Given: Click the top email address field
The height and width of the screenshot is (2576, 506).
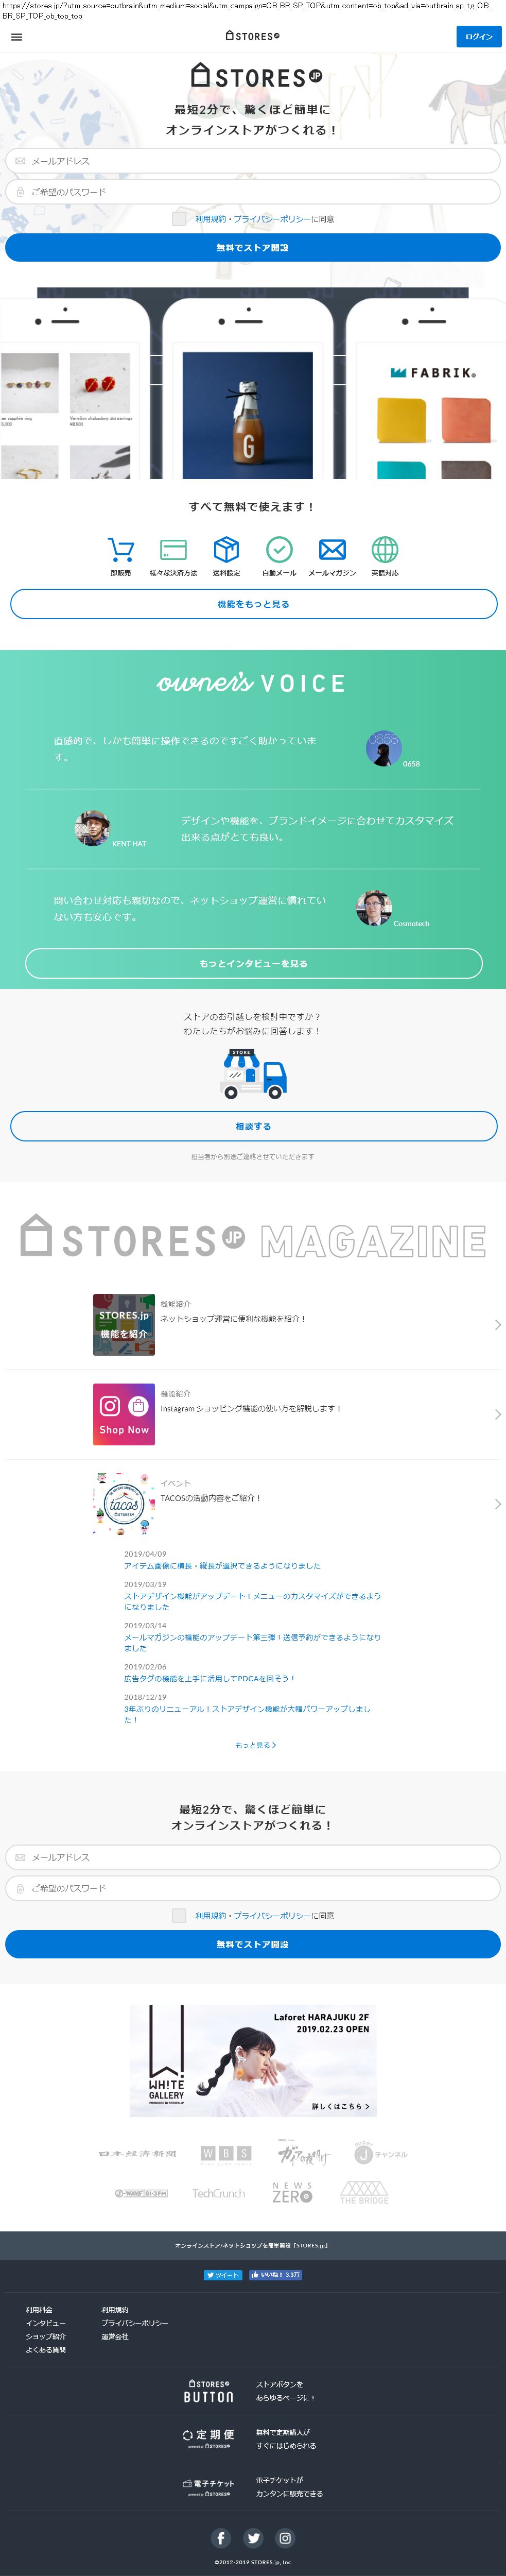Looking at the screenshot, I should tap(253, 161).
